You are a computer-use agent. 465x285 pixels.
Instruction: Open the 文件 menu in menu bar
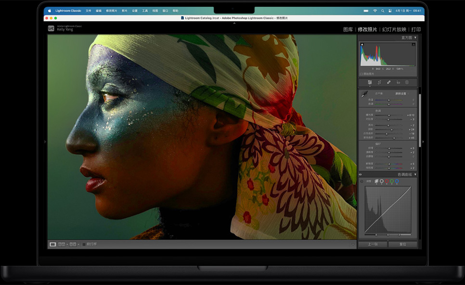[x=88, y=11]
